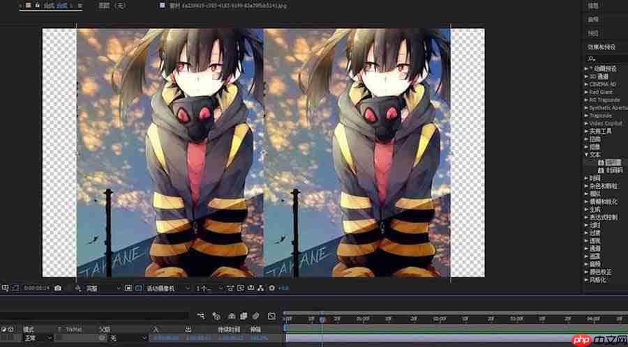The height and width of the screenshot is (347, 628).
Task: Open the 图层 (无) viewer tab
Action: (x=111, y=6)
